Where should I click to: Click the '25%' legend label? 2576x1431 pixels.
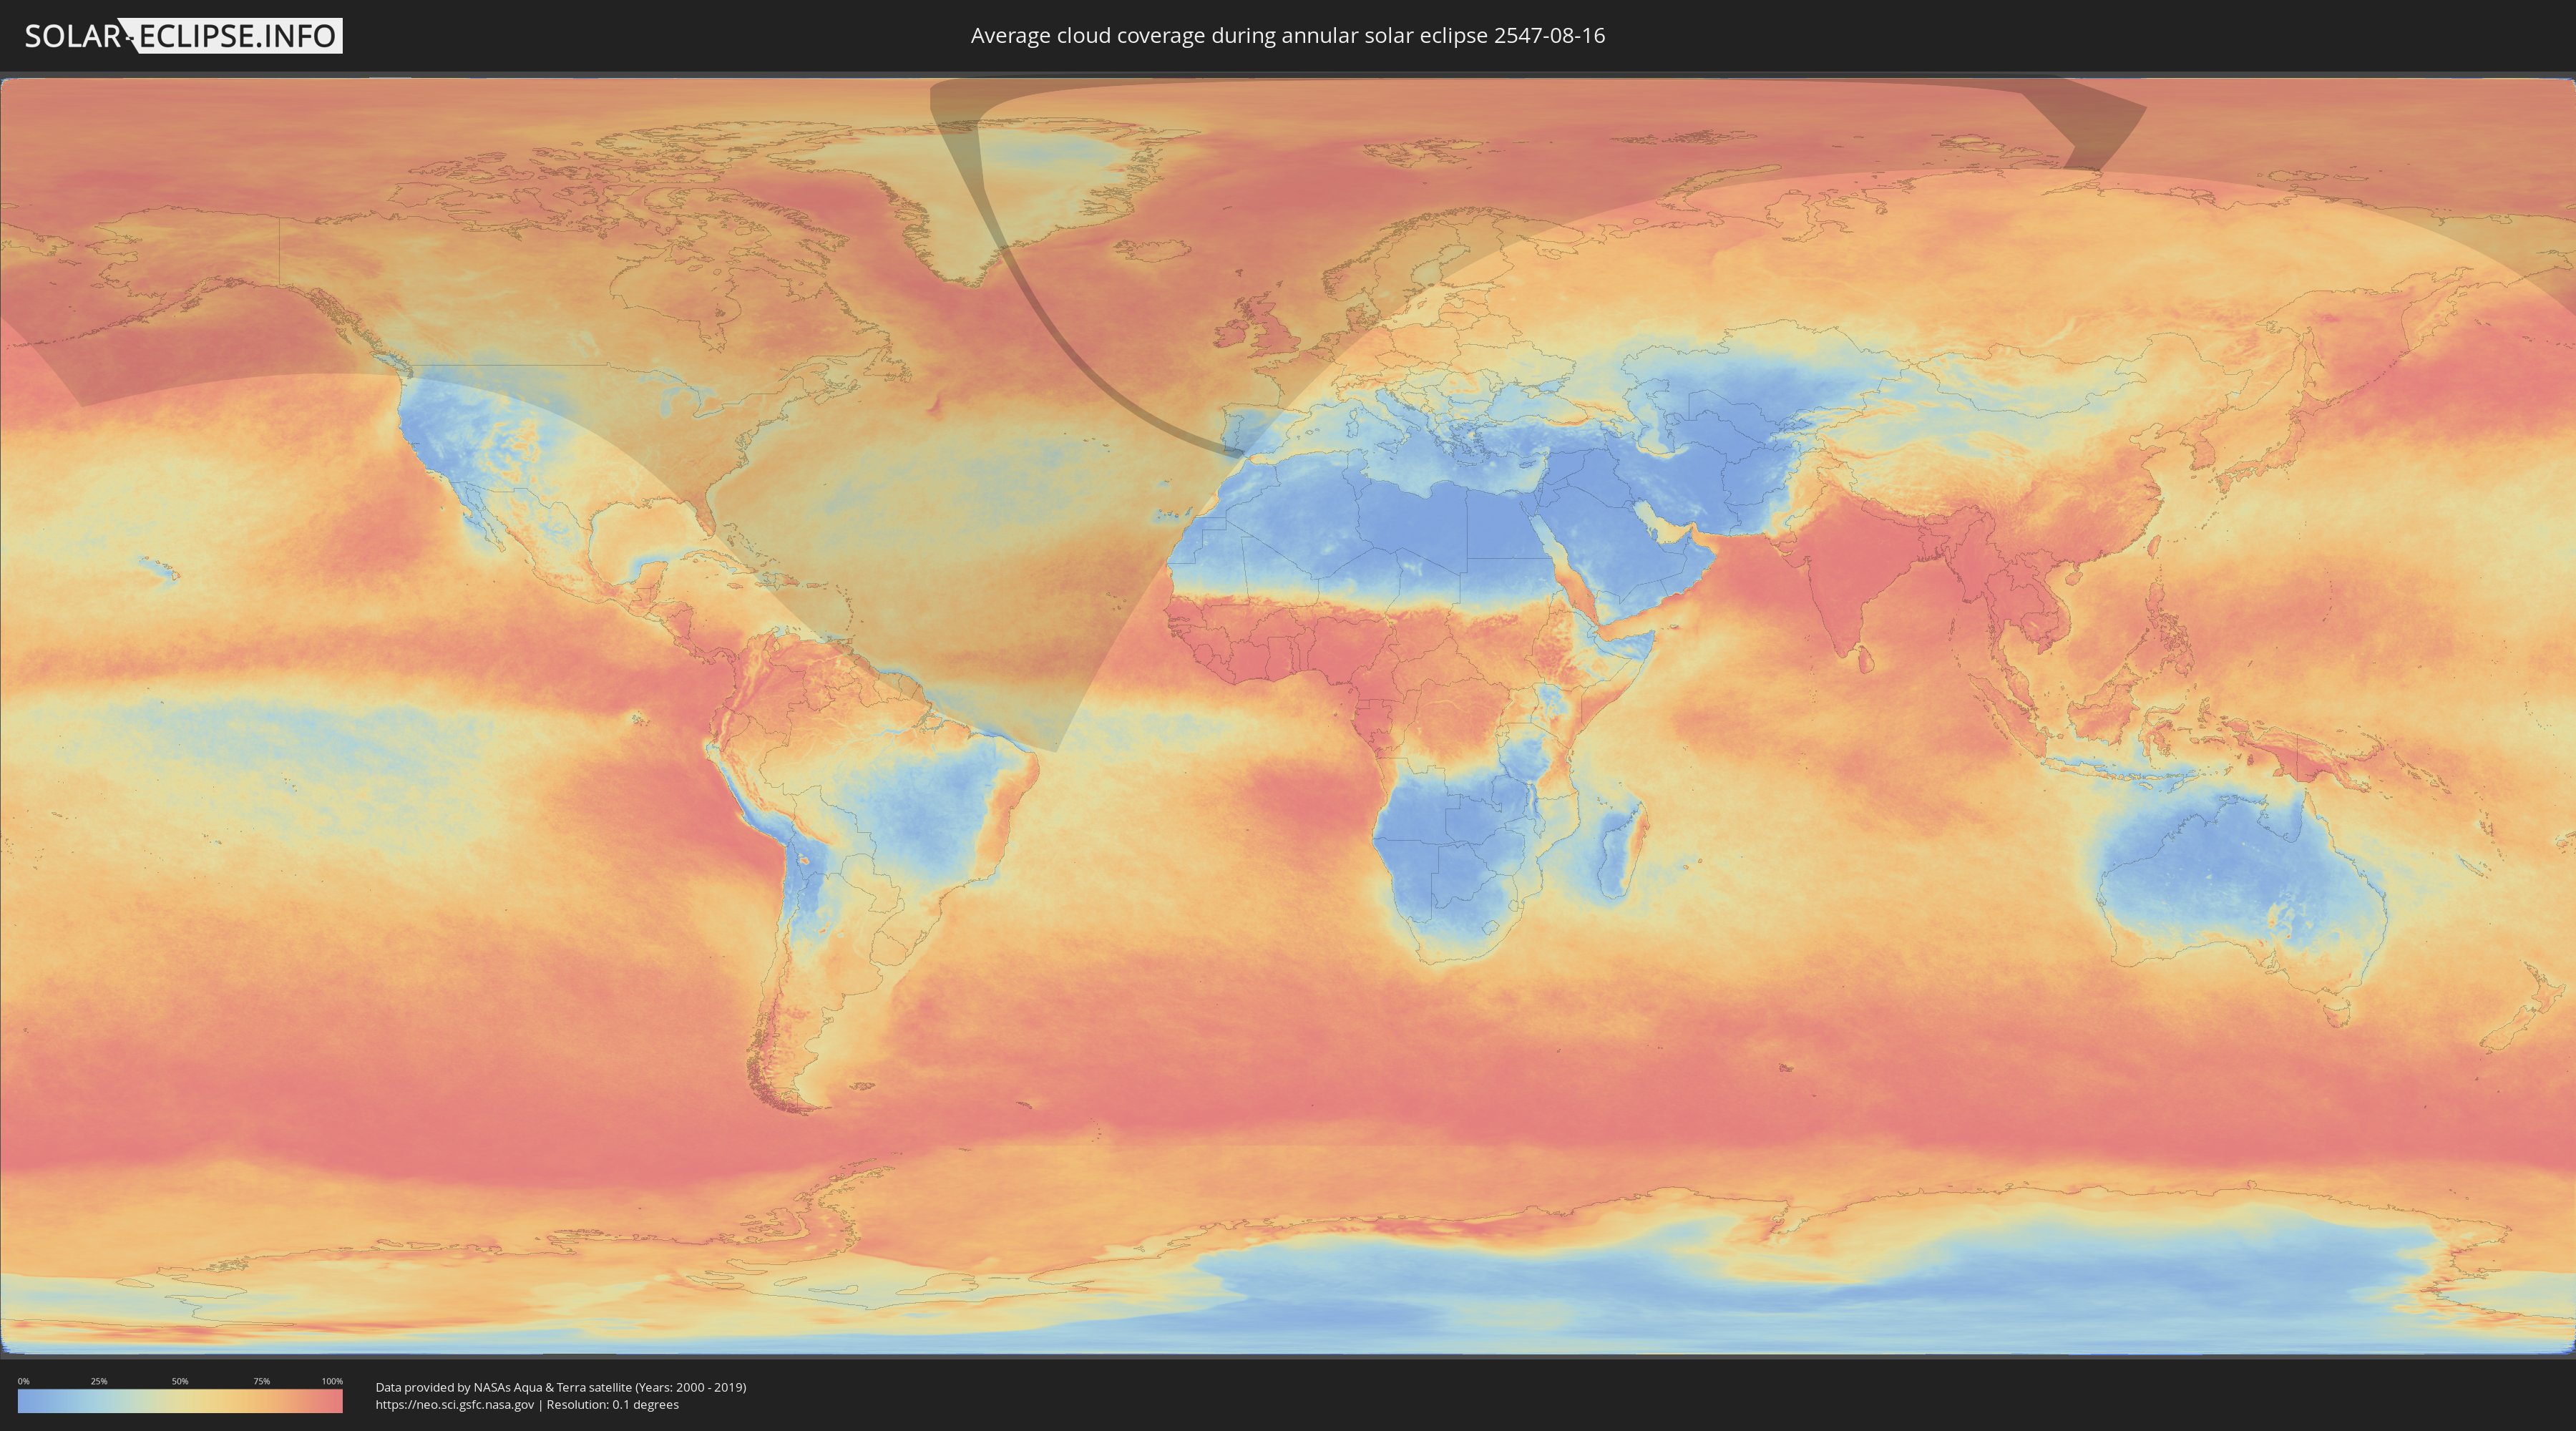[x=99, y=1381]
